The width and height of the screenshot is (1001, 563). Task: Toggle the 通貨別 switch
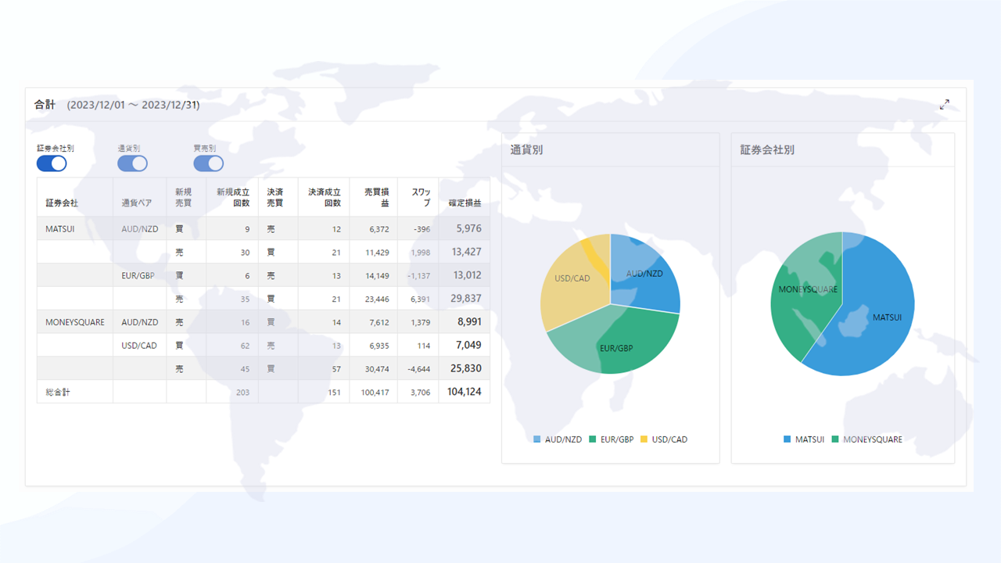click(132, 163)
